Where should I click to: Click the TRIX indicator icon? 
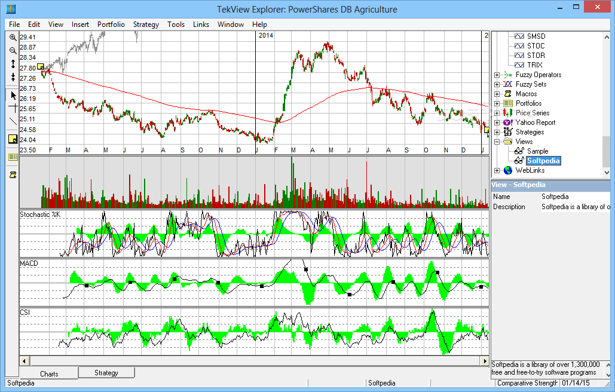click(519, 65)
